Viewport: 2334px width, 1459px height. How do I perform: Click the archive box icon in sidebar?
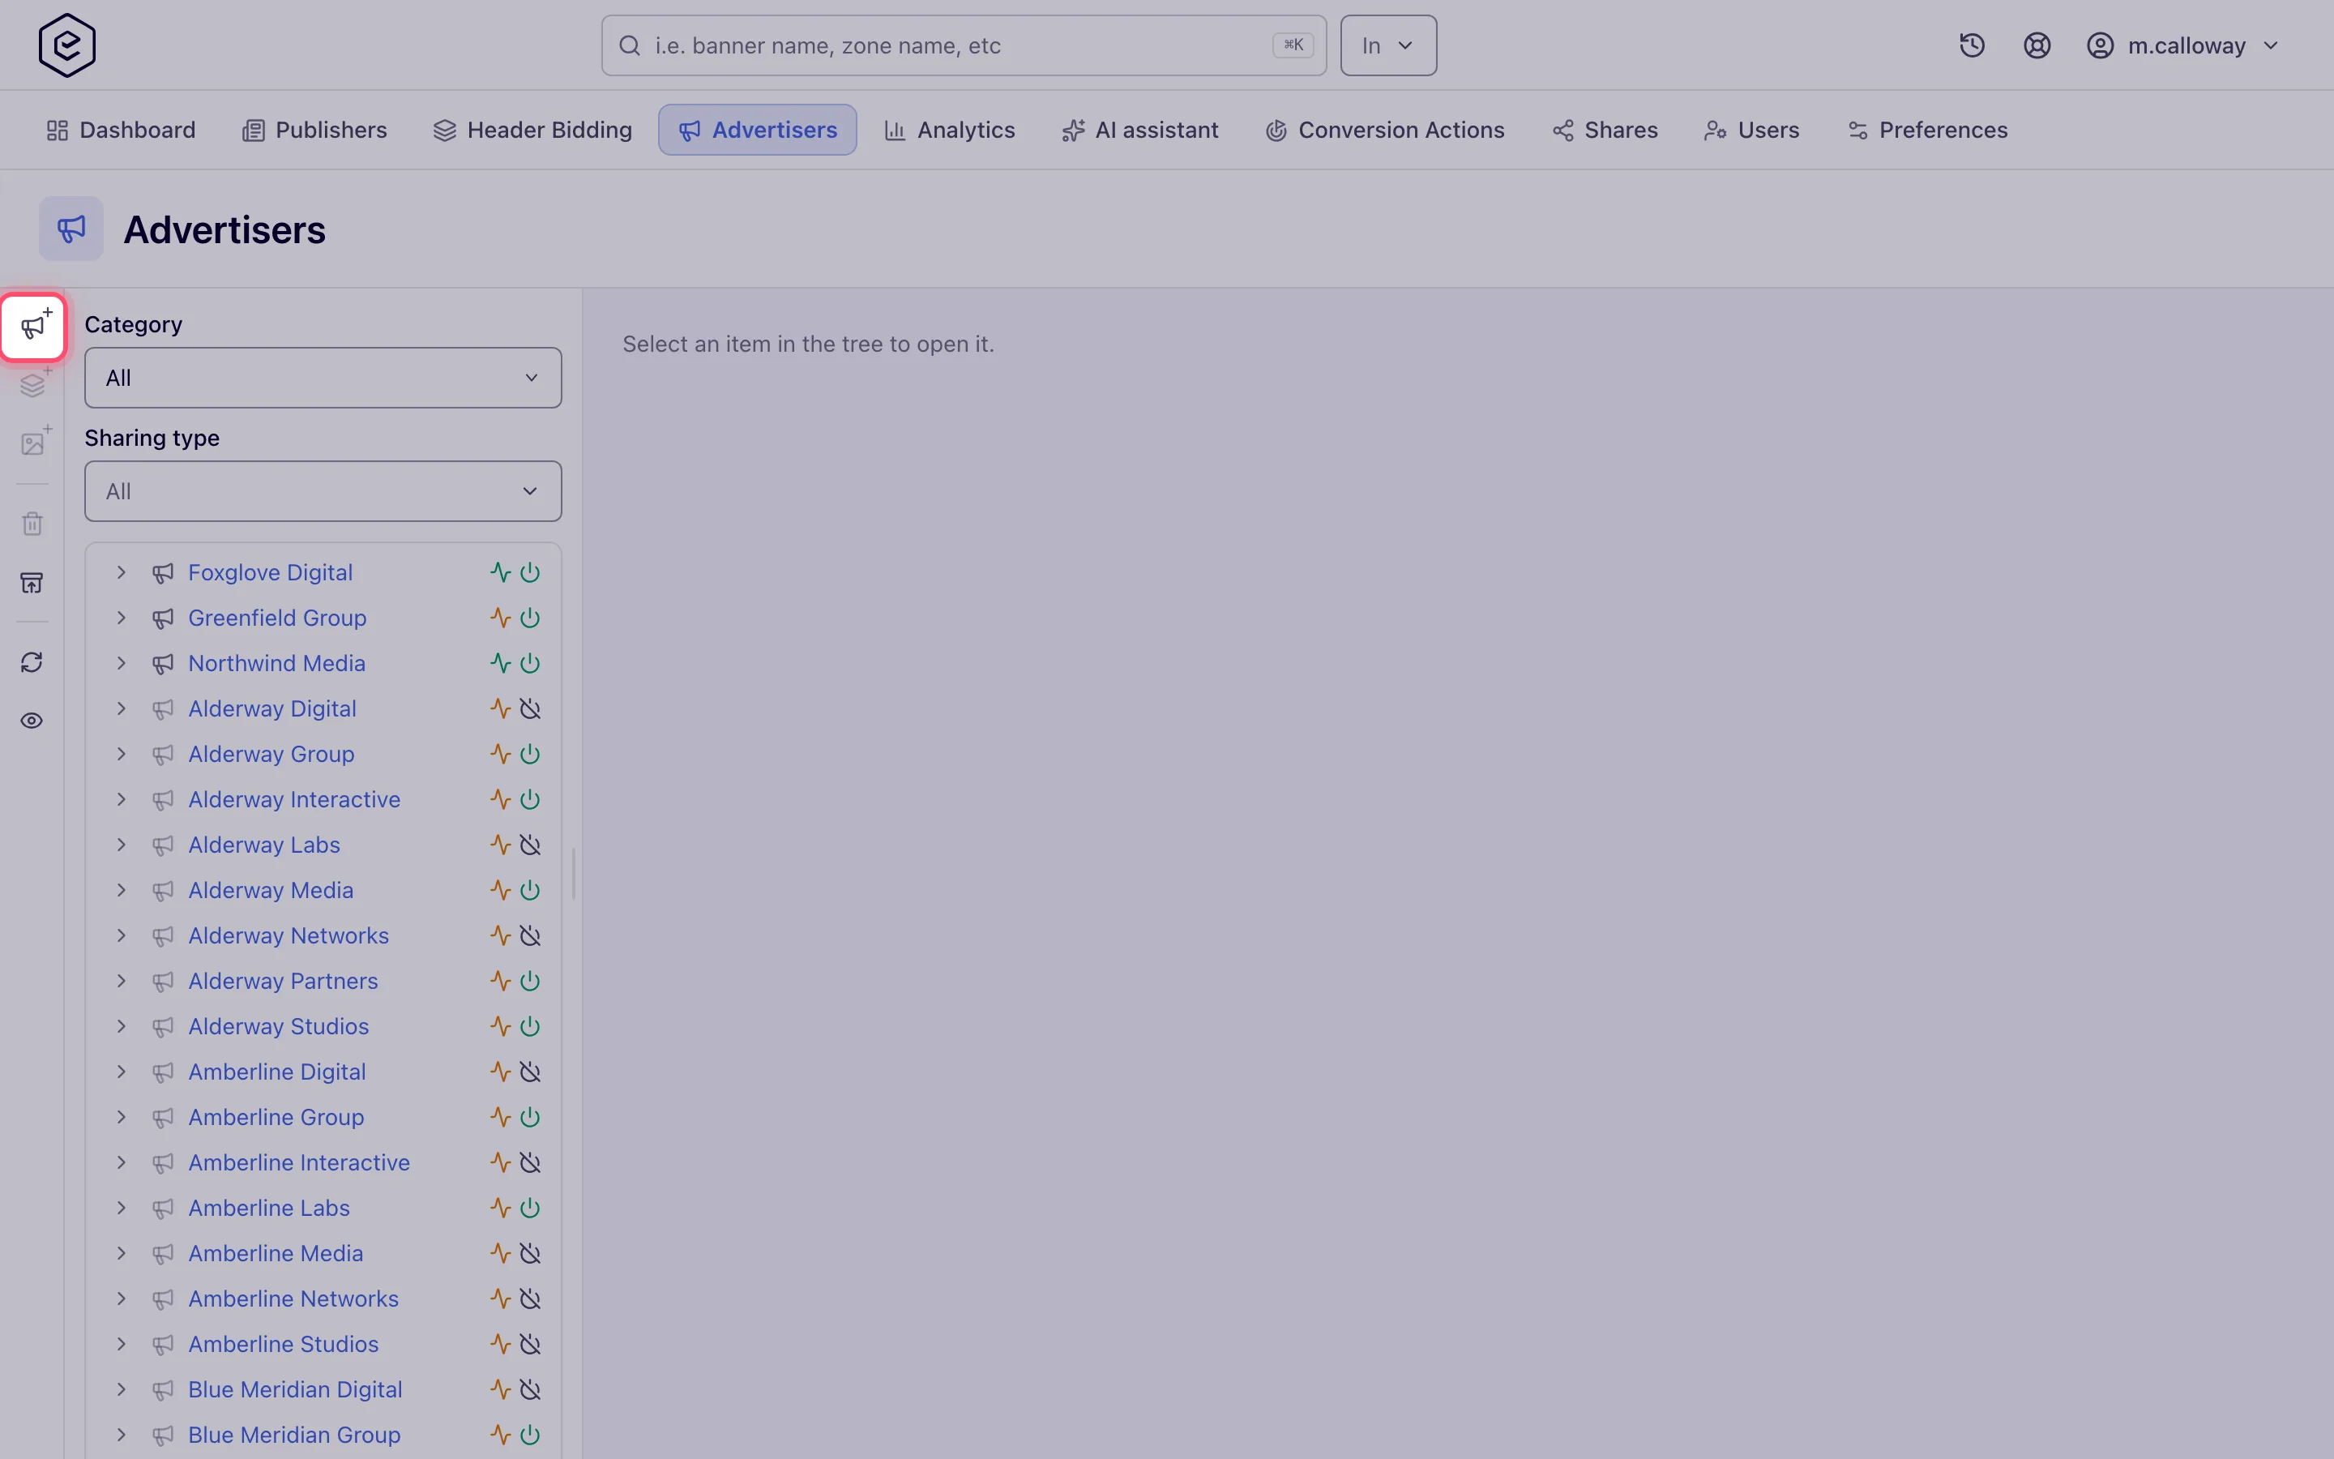32,583
